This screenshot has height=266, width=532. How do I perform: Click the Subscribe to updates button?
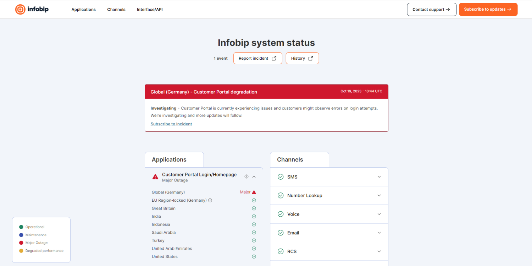click(x=488, y=10)
